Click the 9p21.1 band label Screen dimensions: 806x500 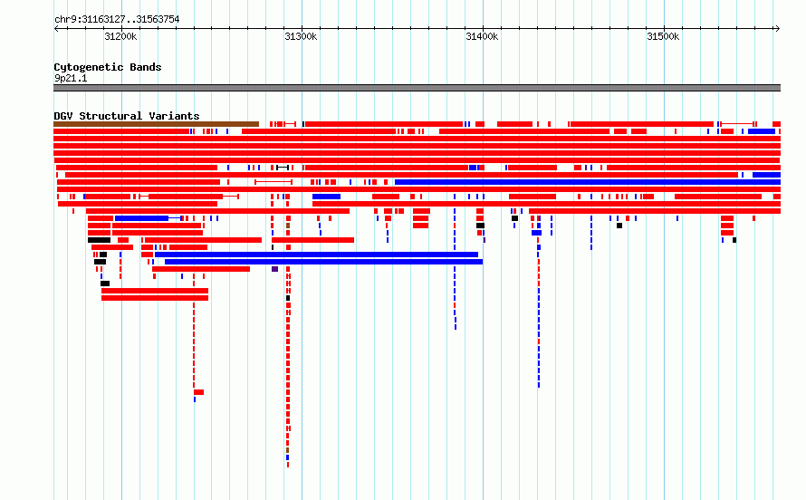71,79
